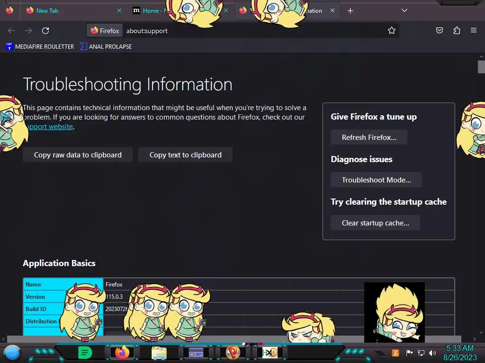Open the volume speaker tray icon
Screen dimensions: 485x363
click(x=432, y=353)
